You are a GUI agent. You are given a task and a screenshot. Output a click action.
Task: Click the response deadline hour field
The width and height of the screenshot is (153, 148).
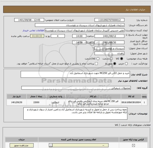tap(79, 36)
